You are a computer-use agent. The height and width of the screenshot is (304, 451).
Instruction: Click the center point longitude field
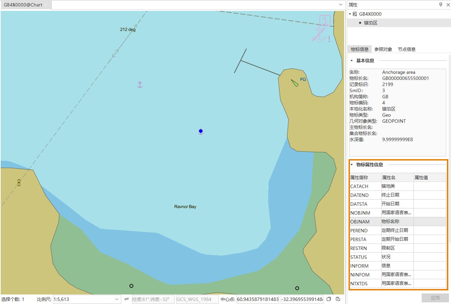coord(258,299)
